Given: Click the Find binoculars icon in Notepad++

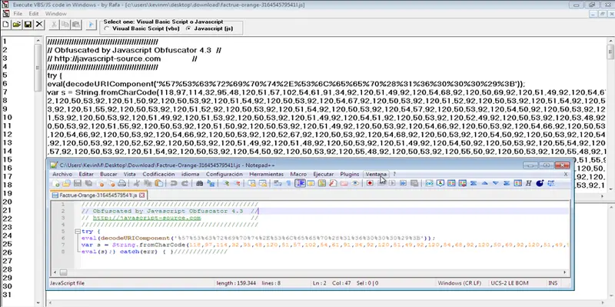Looking at the screenshot, I should click(x=200, y=183).
